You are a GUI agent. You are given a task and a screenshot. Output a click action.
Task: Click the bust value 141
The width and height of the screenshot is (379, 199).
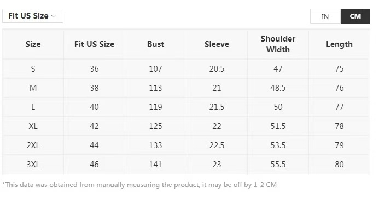[x=155, y=164]
